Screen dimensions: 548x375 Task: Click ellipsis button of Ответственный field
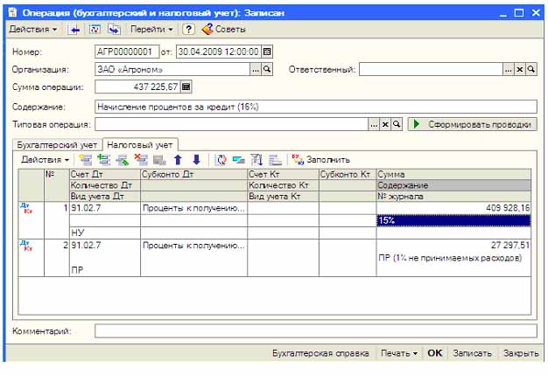(509, 69)
